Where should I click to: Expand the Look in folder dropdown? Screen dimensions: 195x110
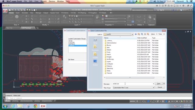132,35
